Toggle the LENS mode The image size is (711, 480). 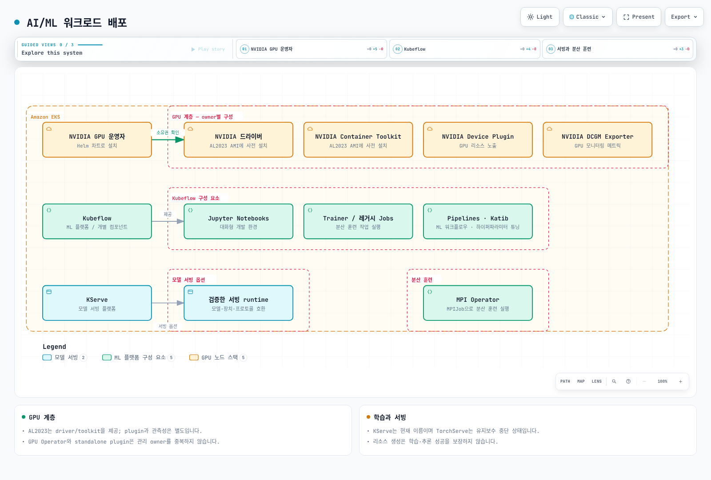[x=597, y=381]
